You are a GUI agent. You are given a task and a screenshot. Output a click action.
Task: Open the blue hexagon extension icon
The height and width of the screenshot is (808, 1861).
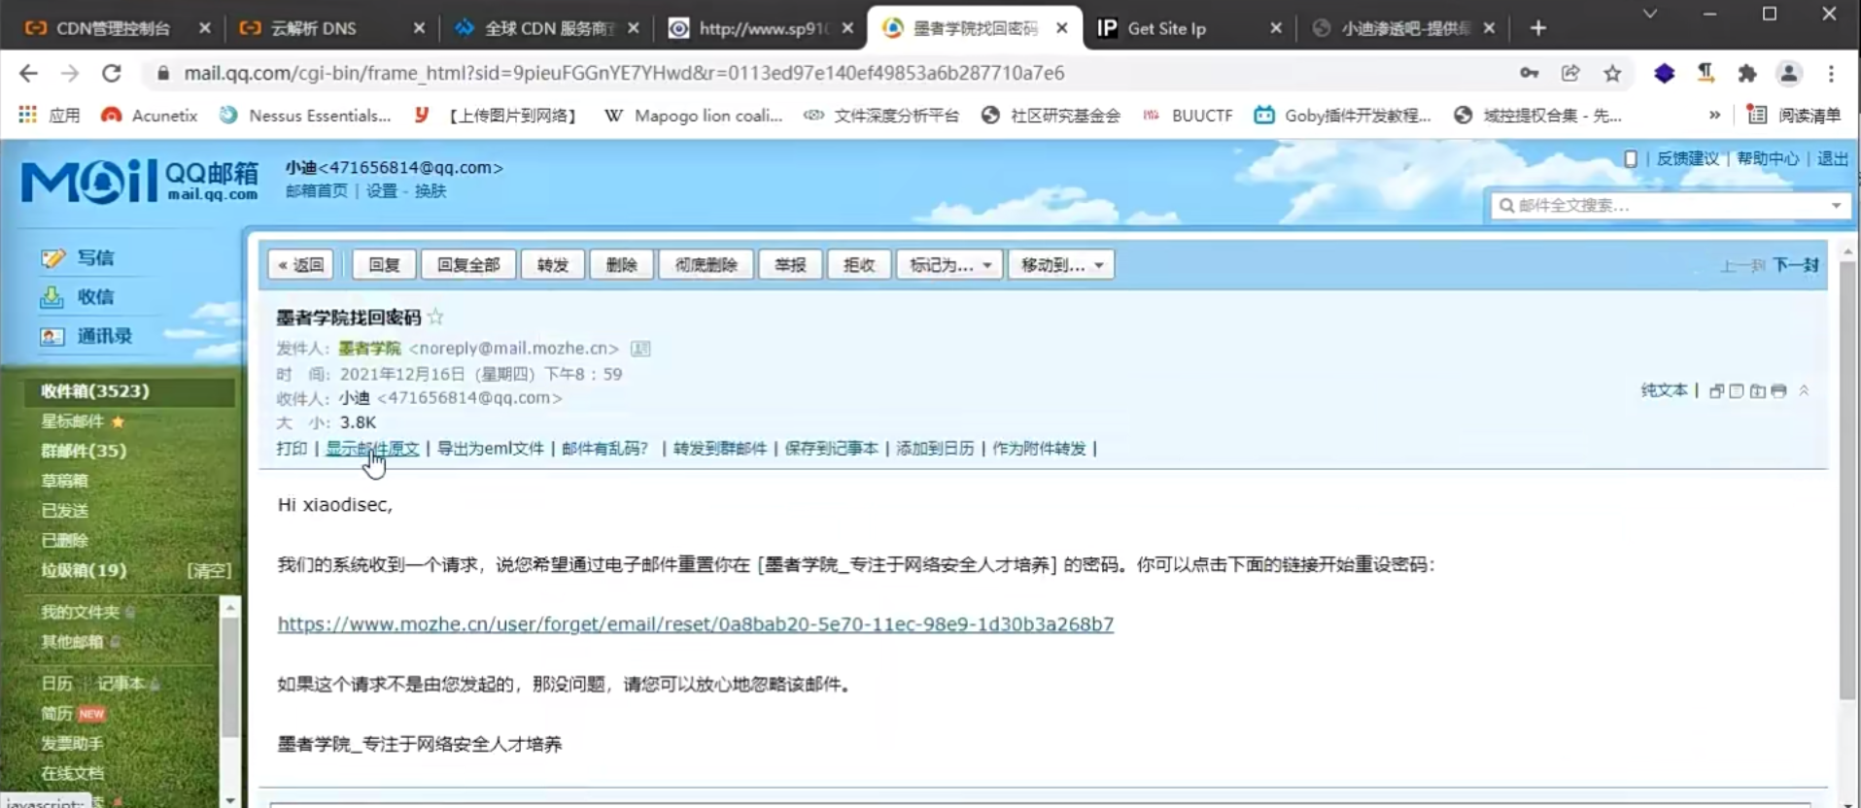click(x=1664, y=73)
